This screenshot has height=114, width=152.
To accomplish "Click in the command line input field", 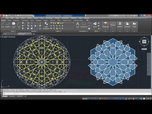I will point(77,94).
